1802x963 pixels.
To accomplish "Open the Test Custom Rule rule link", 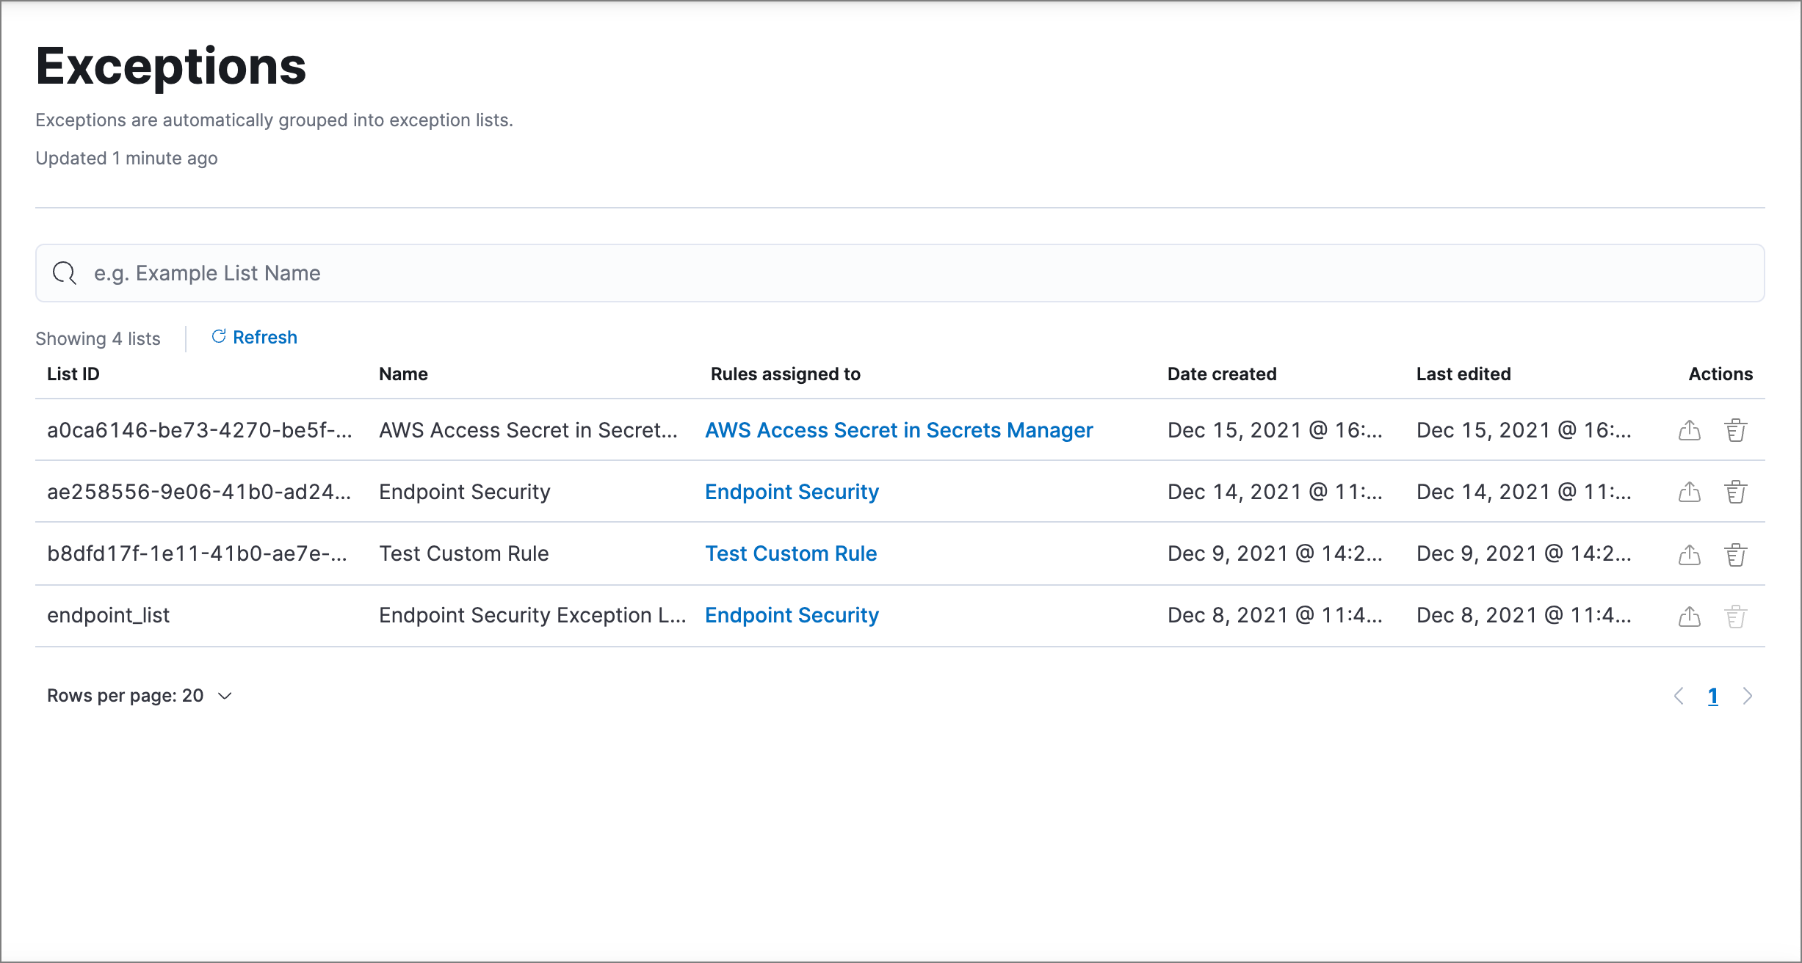I will click(x=792, y=553).
